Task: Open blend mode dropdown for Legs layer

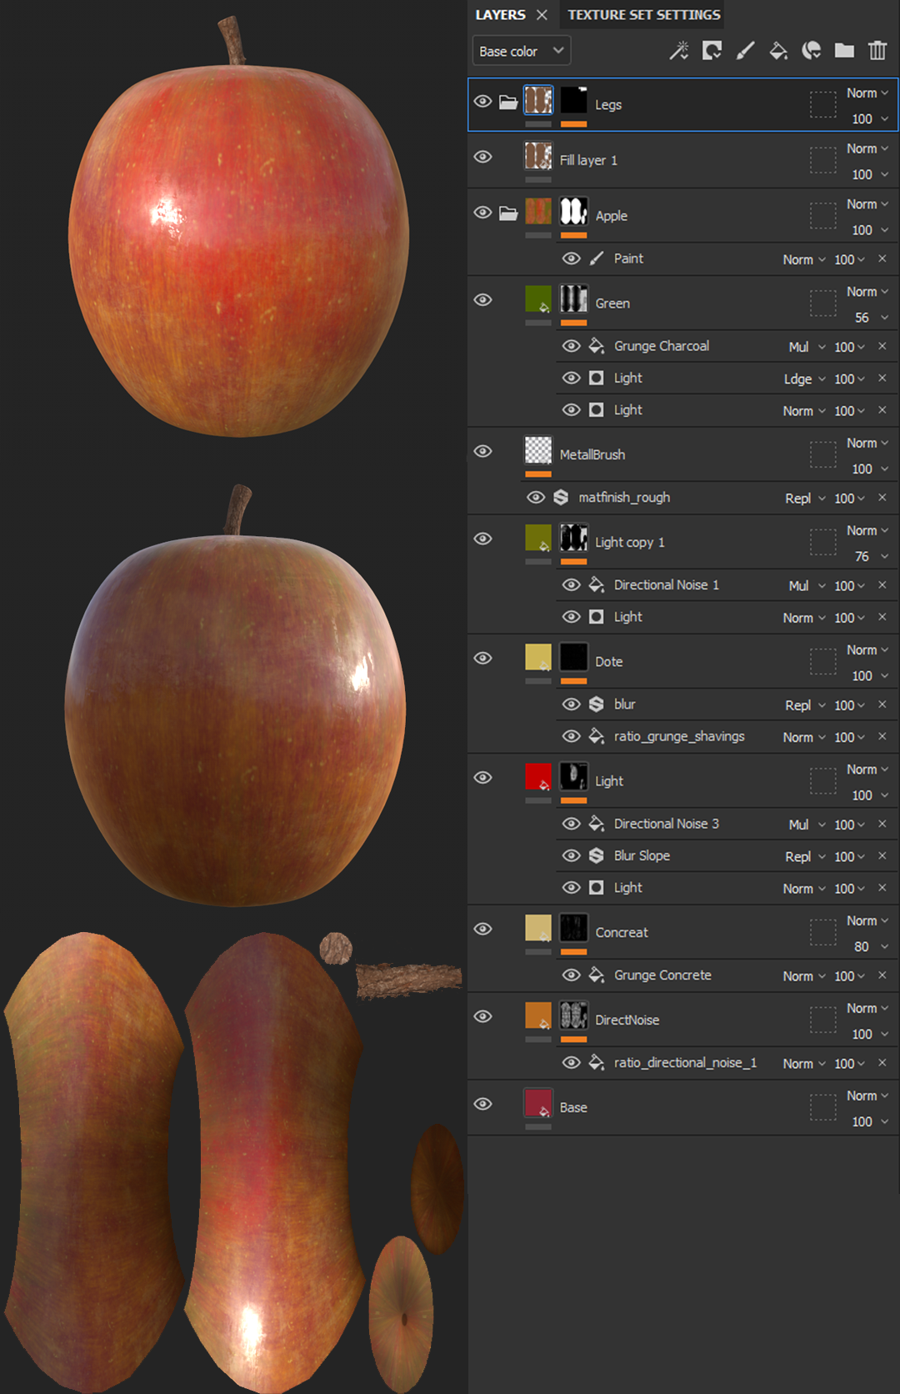Action: coord(867,93)
